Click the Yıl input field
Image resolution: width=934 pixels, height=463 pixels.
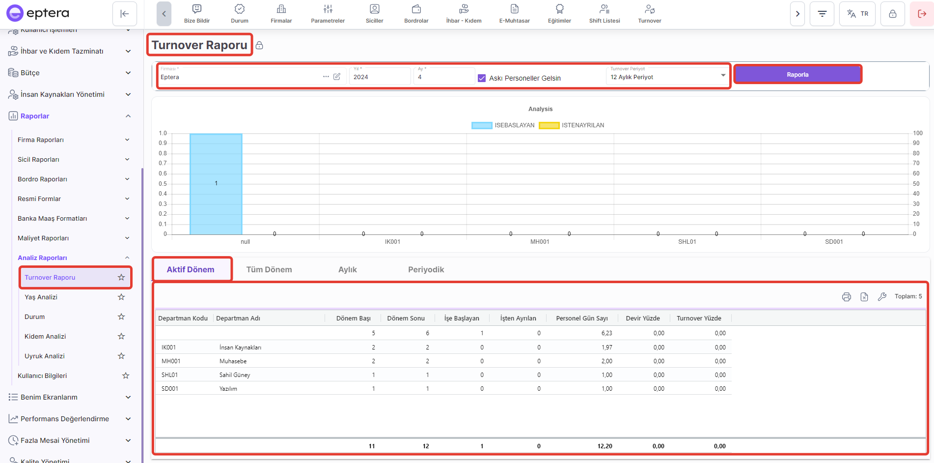(x=379, y=77)
